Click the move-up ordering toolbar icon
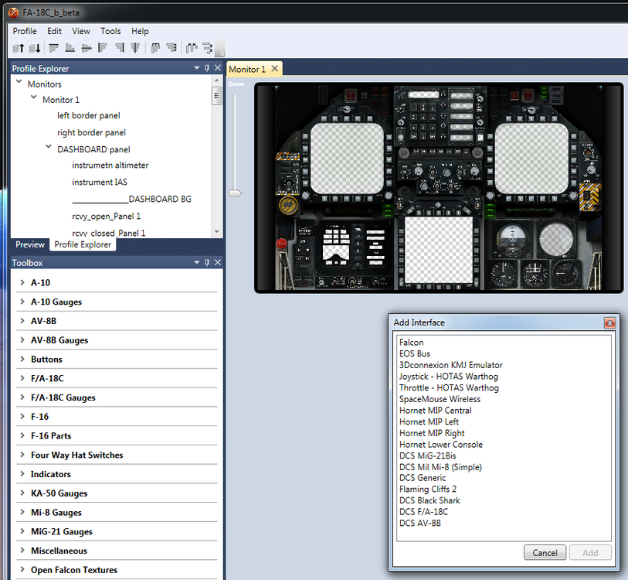Image resolution: width=628 pixels, height=580 pixels. [x=19, y=48]
